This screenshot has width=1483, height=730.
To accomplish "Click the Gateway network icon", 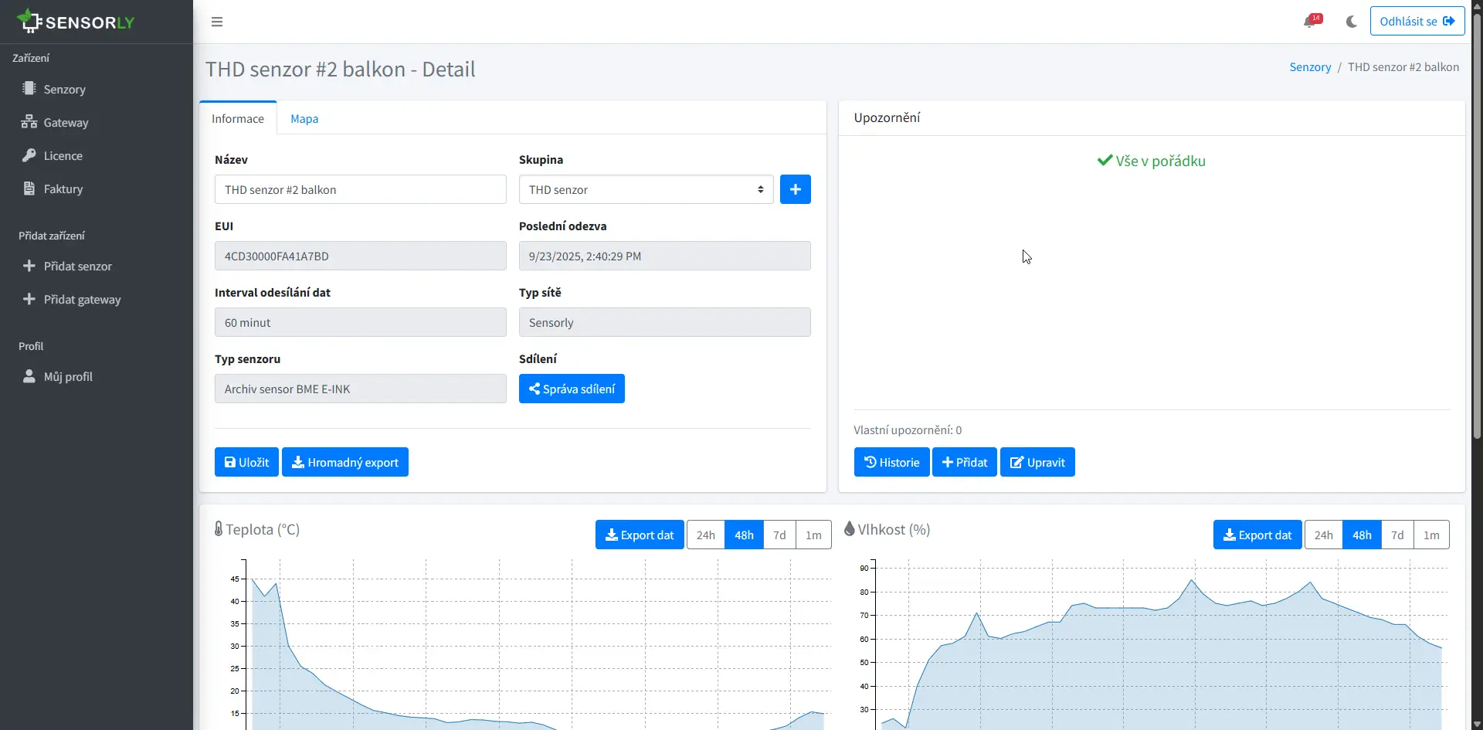I will click(x=29, y=122).
